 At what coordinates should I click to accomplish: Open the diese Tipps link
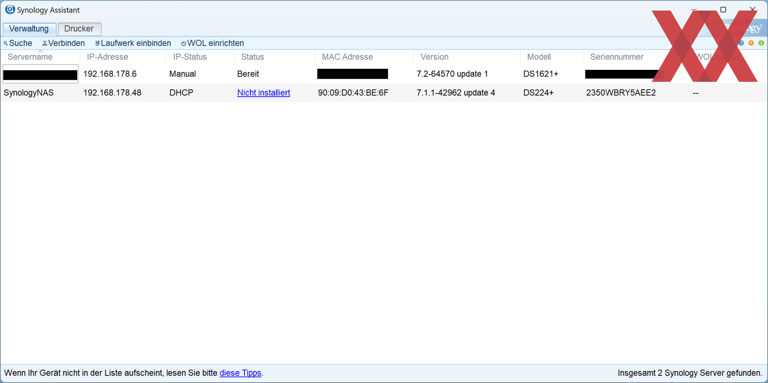pos(240,373)
